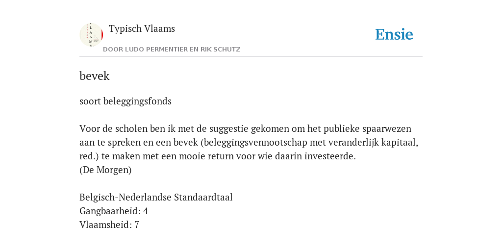This screenshot has height=251, width=502.
Task: Select the author line Ludo Permentier en Rik Schutz
Action: tap(172, 50)
